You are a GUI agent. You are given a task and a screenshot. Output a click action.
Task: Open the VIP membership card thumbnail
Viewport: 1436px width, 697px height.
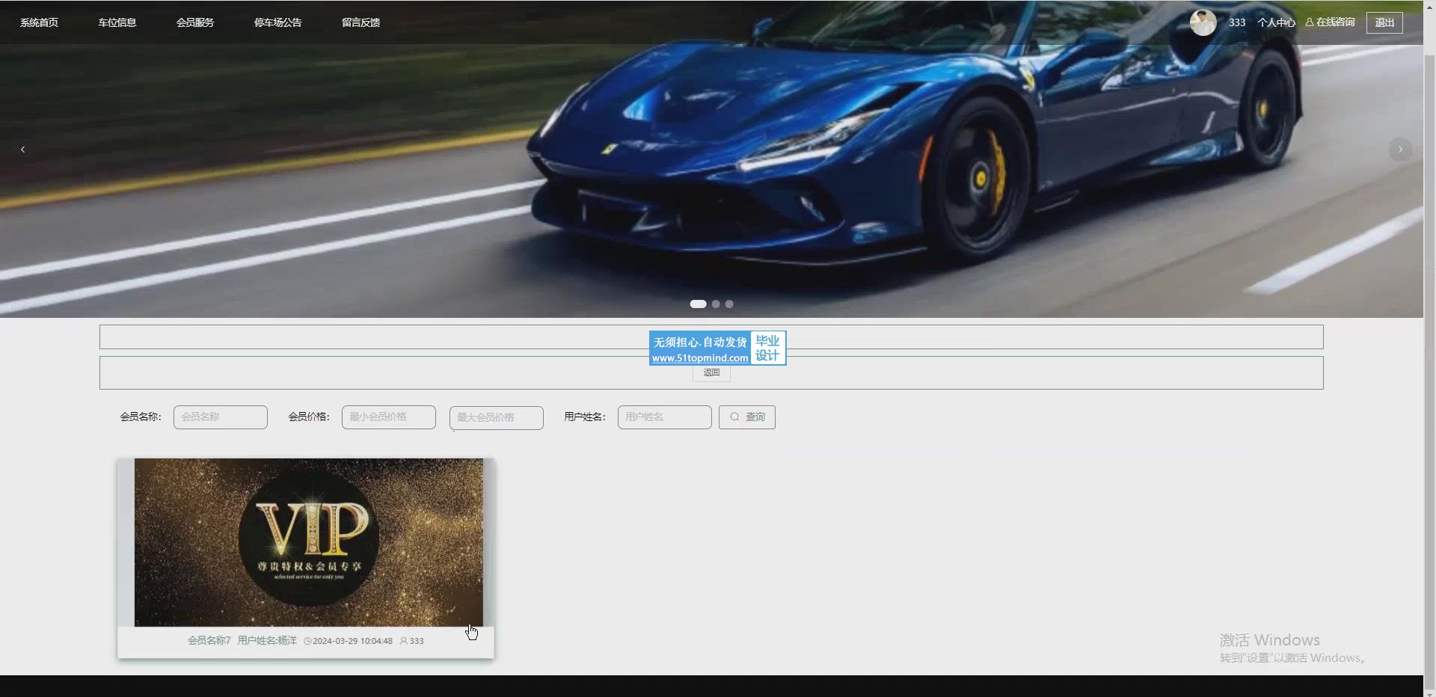point(309,542)
